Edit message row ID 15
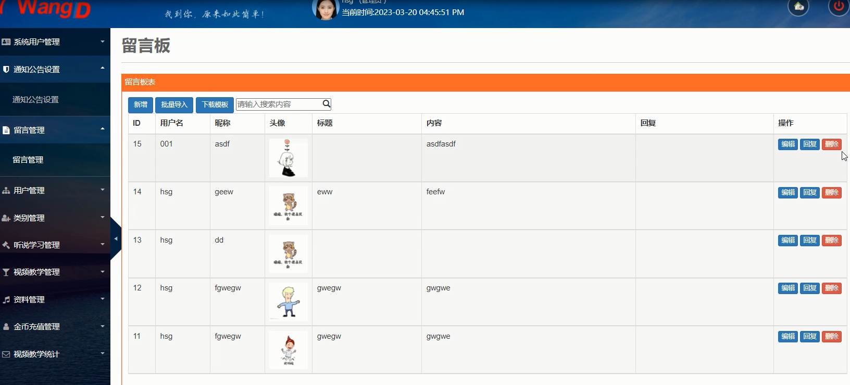The width and height of the screenshot is (850, 385). pos(788,144)
